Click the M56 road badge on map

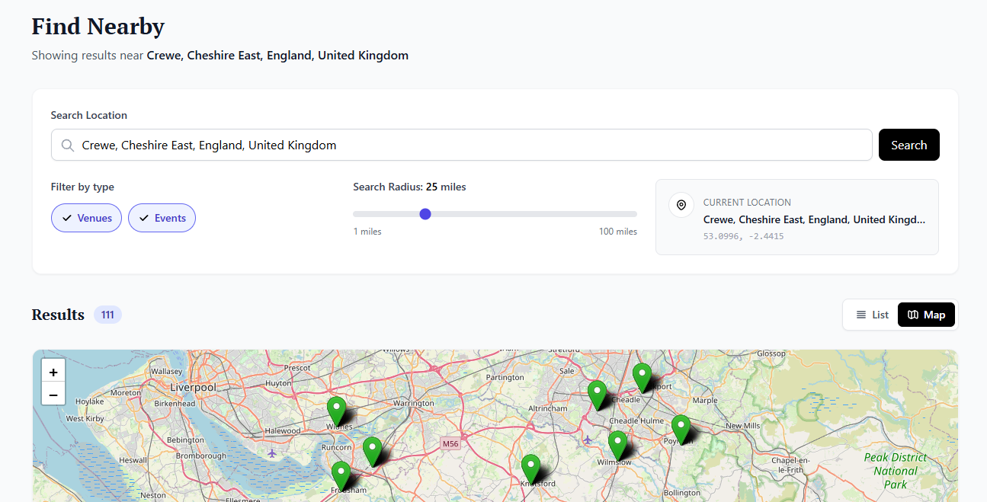(x=451, y=443)
